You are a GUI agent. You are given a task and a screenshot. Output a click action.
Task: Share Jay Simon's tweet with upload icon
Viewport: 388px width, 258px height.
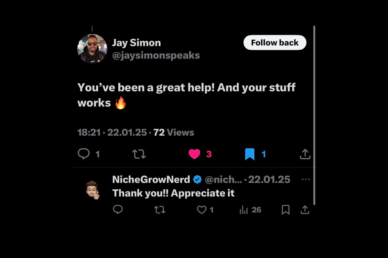point(305,154)
